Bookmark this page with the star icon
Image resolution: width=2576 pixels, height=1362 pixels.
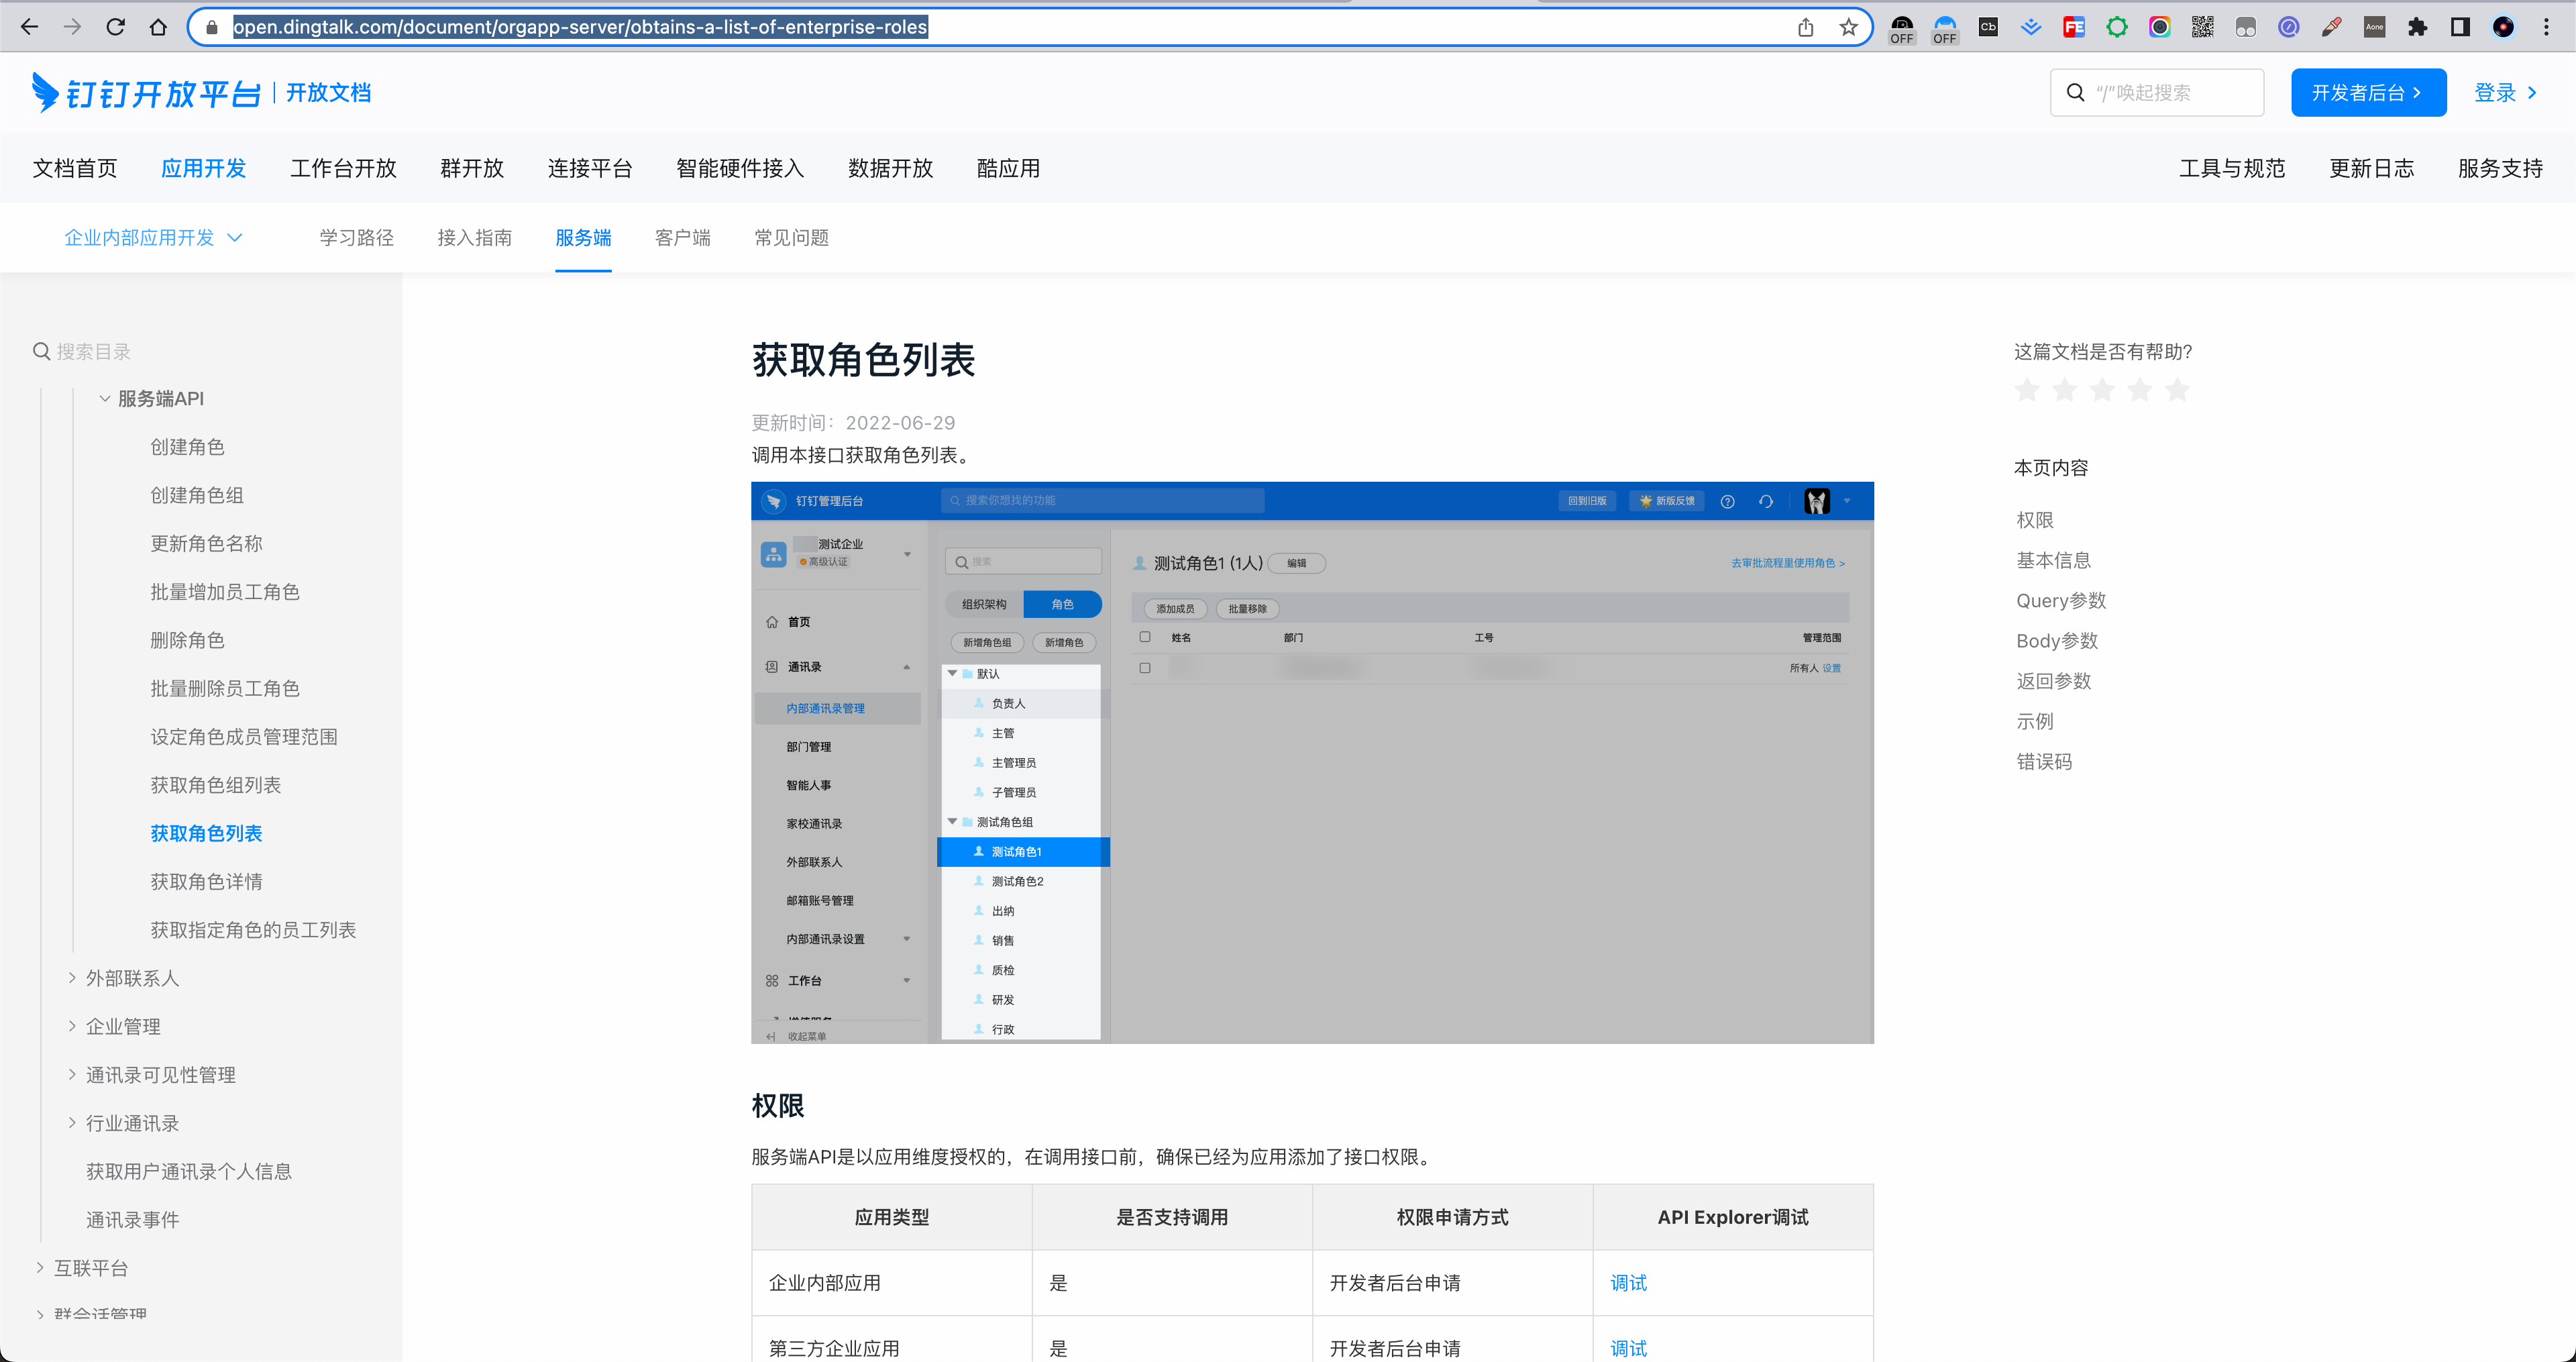1849,27
